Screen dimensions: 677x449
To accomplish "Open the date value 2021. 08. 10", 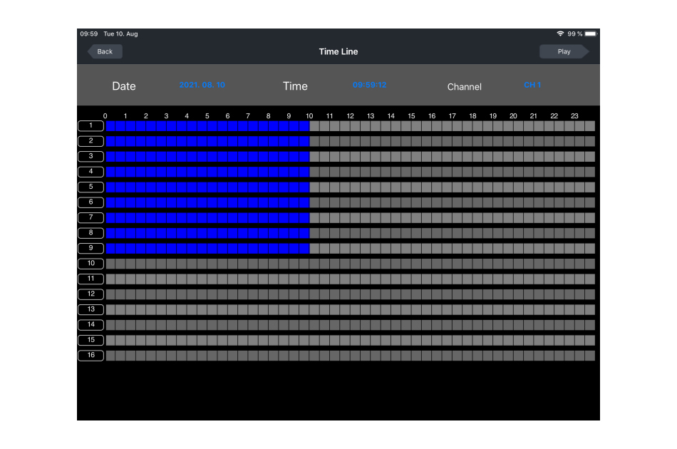I will pos(202,85).
